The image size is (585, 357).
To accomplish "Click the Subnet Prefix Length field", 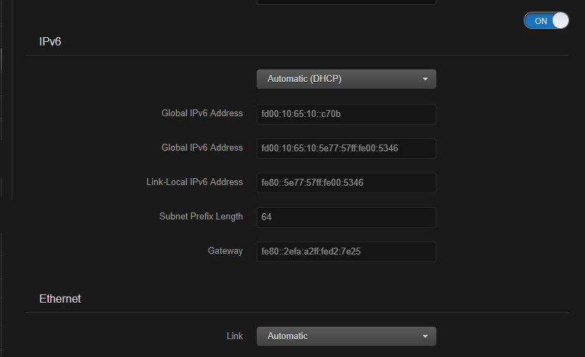I will [346, 217].
